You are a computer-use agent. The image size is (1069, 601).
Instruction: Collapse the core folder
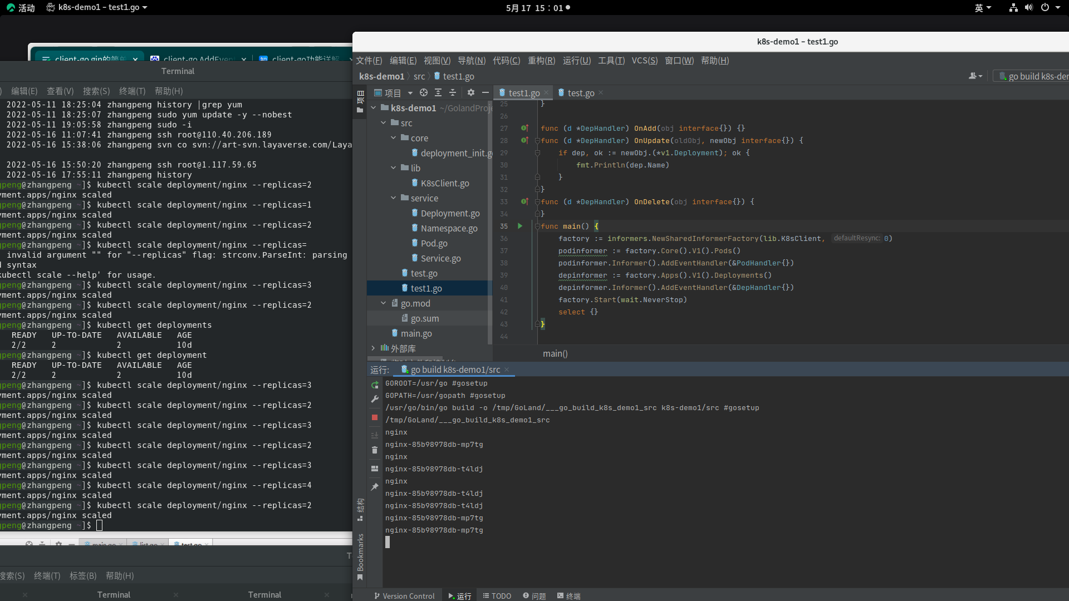point(394,138)
